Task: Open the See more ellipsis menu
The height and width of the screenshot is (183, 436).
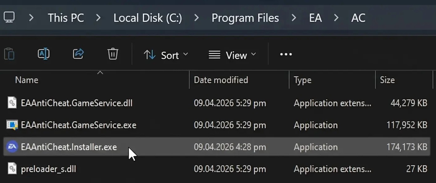Action: [286, 54]
